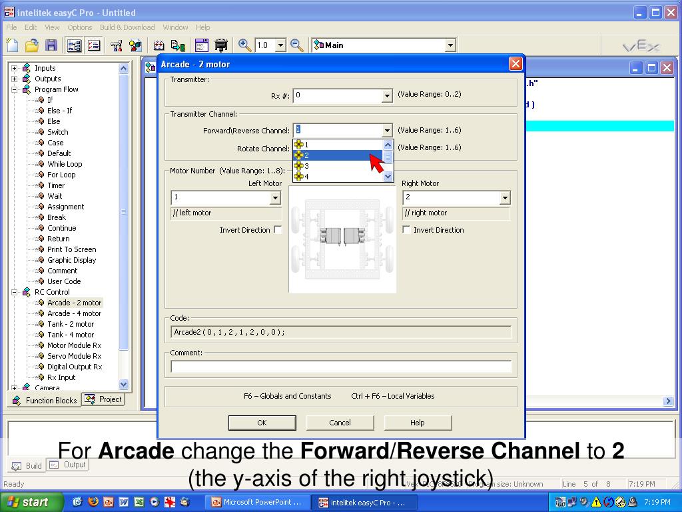The width and height of the screenshot is (682, 512).
Task: Open the terminal window toolbar icon
Action: click(x=202, y=45)
